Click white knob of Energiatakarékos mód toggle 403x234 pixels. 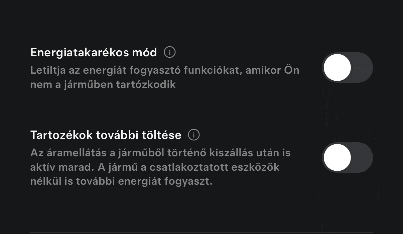click(x=337, y=68)
